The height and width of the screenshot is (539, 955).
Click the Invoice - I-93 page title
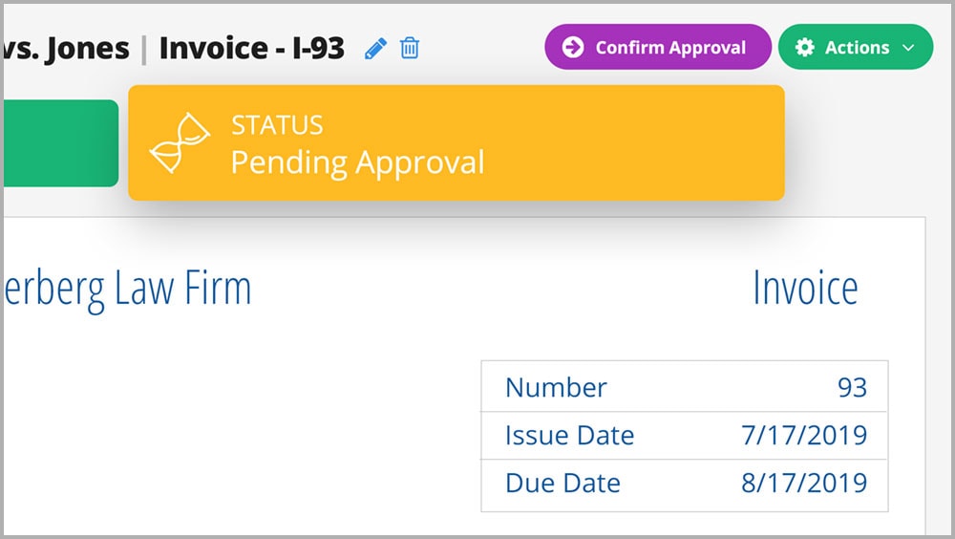[x=251, y=48]
